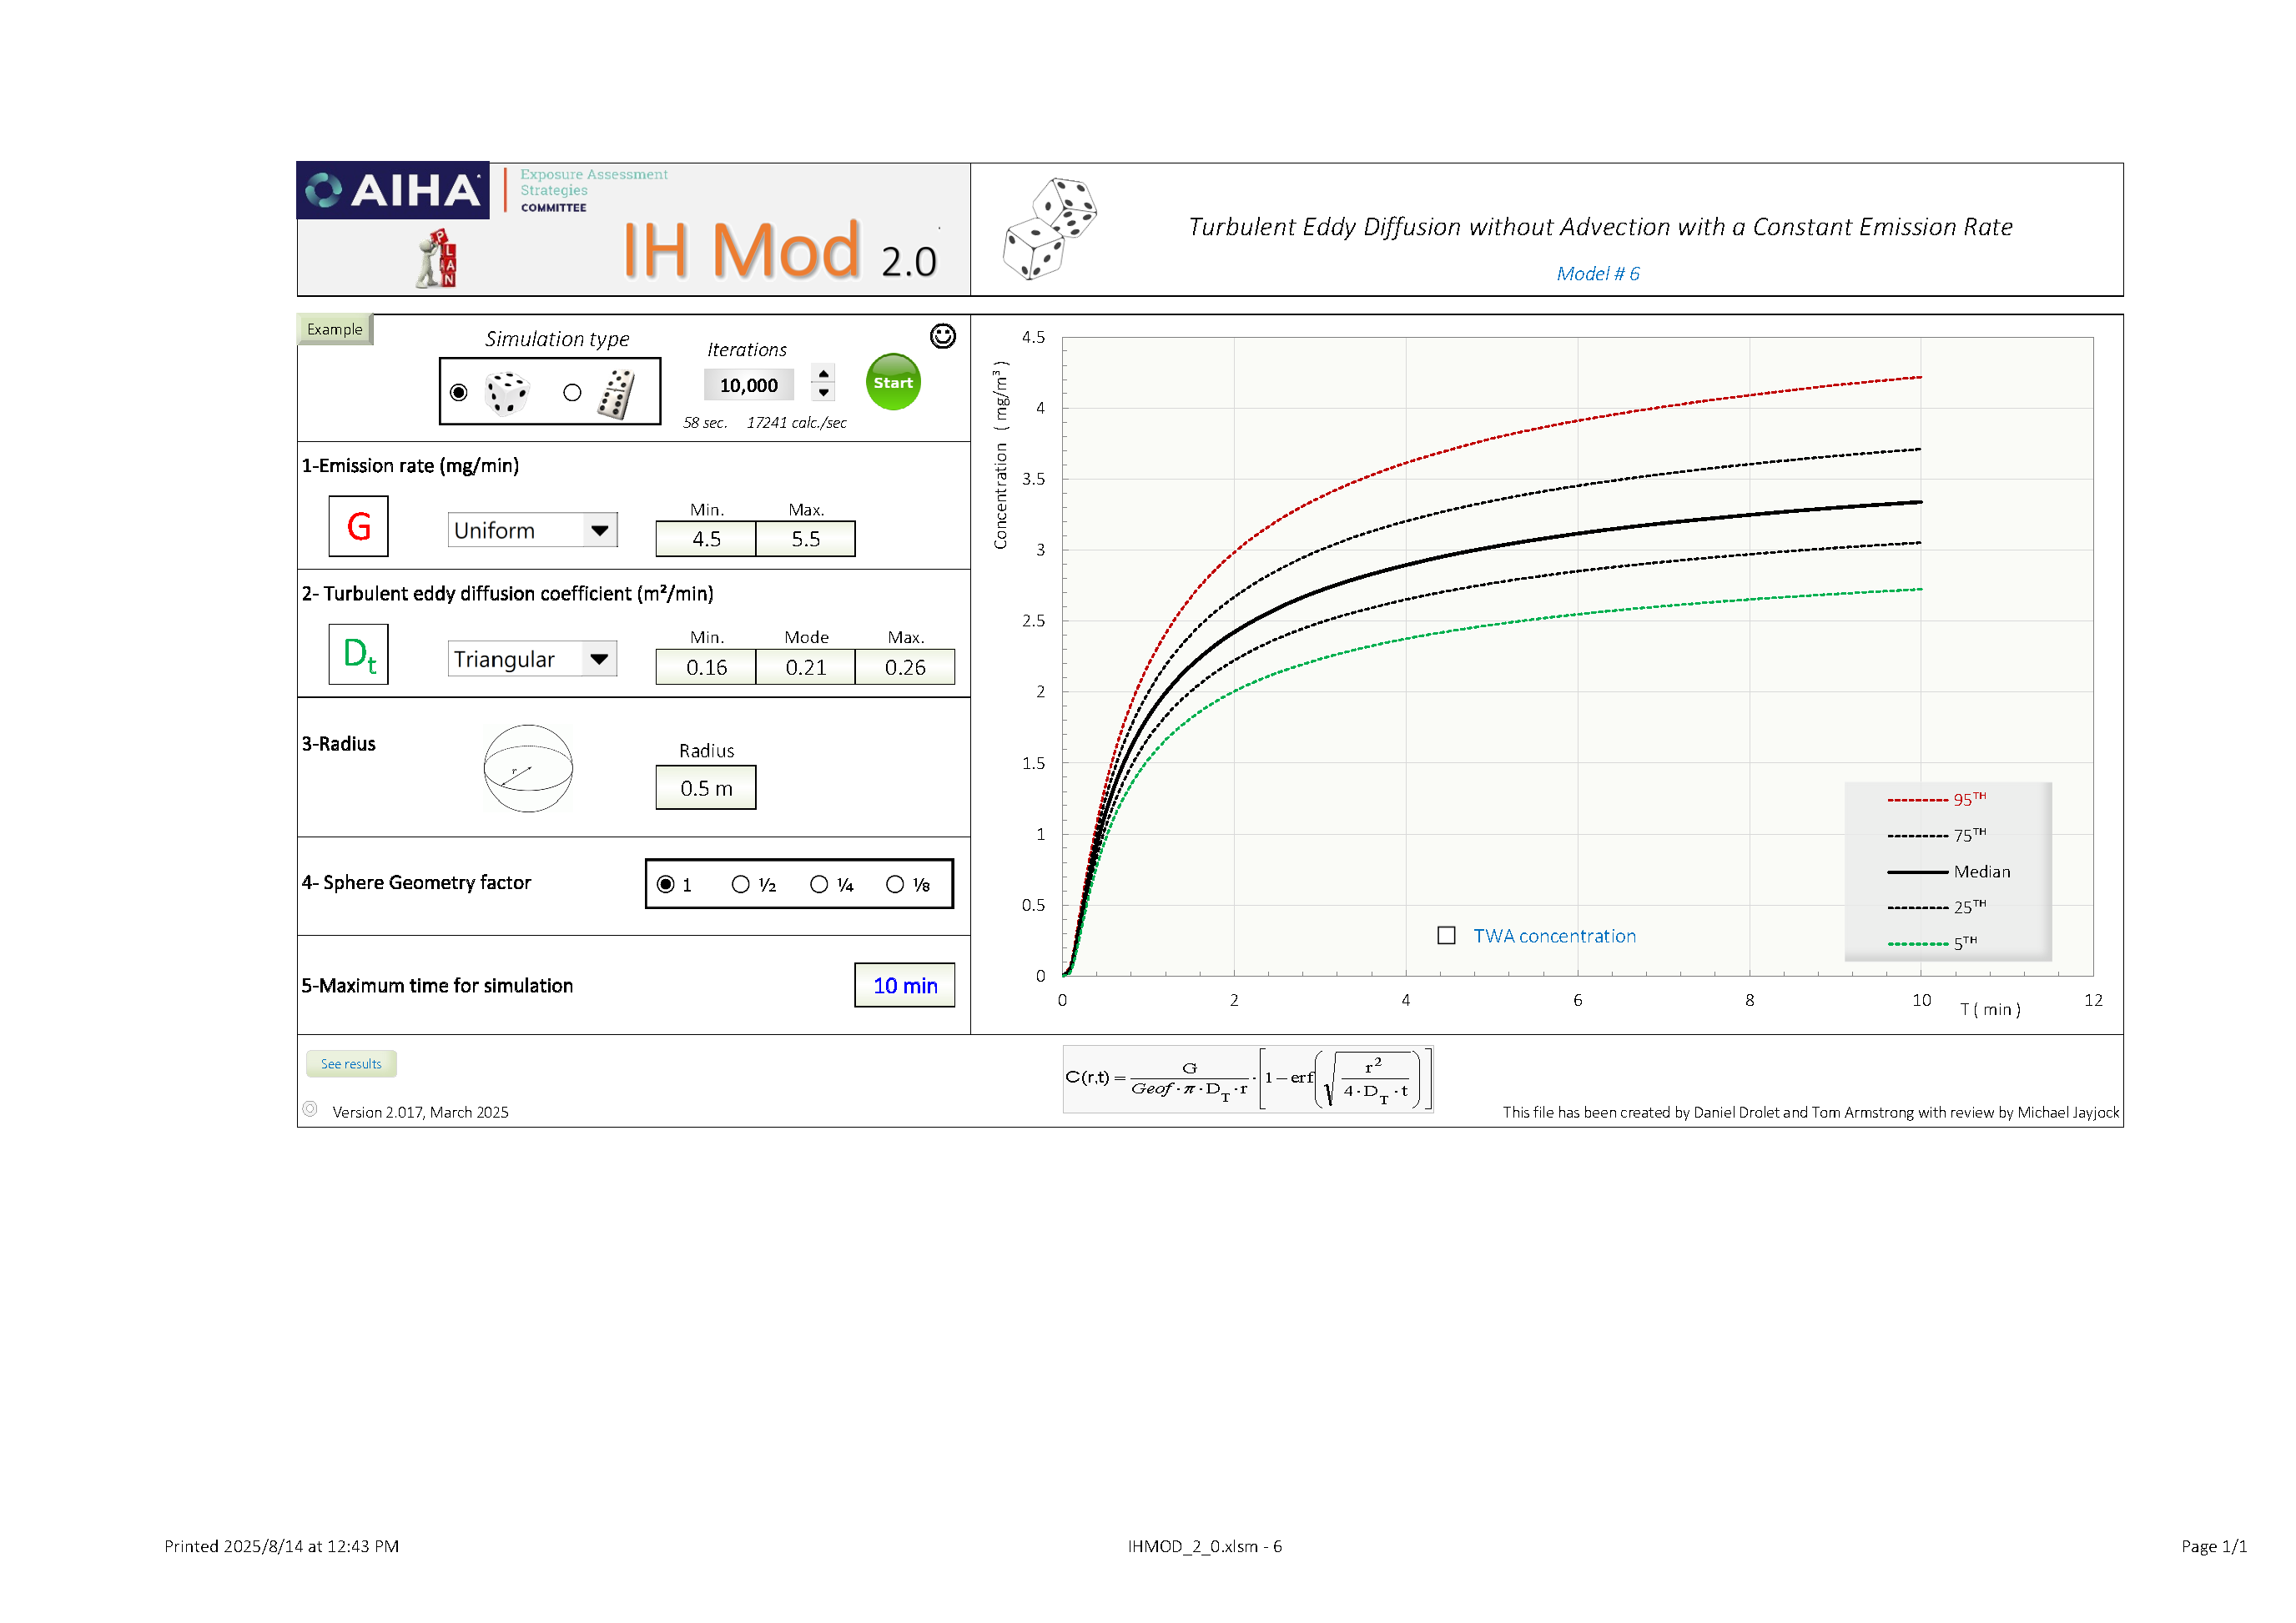Open the Triangular distribution dropdown

[599, 659]
